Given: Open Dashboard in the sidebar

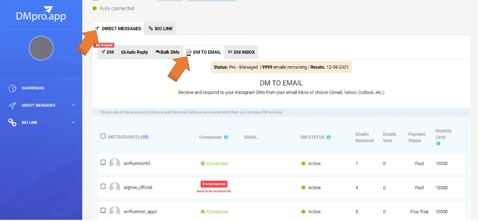Looking at the screenshot, I should (x=33, y=88).
